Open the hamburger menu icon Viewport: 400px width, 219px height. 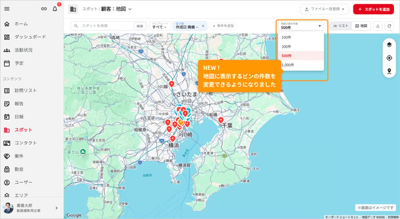pyautogui.click(x=7, y=9)
